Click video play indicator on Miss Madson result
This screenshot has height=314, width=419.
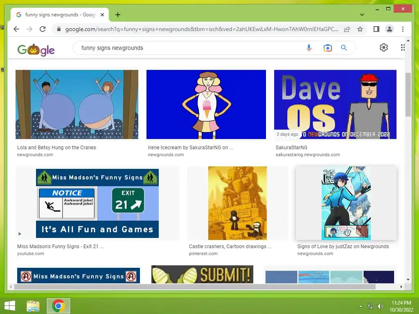coord(20,234)
